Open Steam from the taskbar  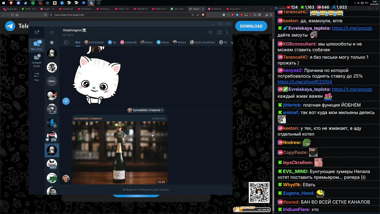click(x=25, y=3)
